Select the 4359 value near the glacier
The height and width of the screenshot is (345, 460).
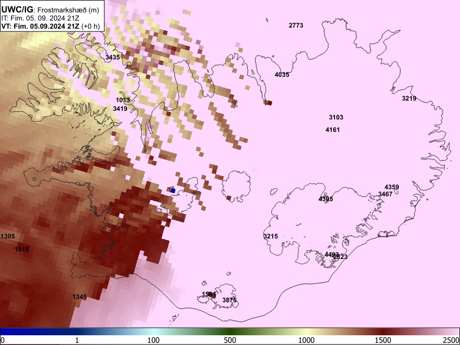point(392,187)
